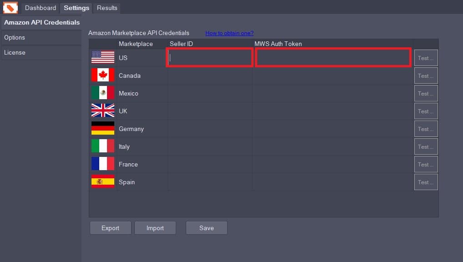The image size is (463, 262).
Task: Focus the US MWS Auth Token field
Action: point(333,57)
